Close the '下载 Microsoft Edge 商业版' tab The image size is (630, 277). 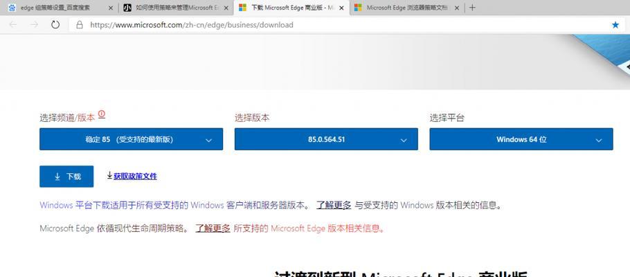341,8
